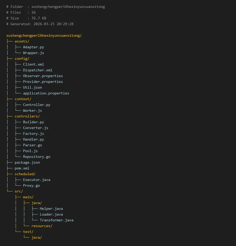Expand the controllers/ folder
This screenshot has width=236, height=246.
pyautogui.click(x=27, y=116)
